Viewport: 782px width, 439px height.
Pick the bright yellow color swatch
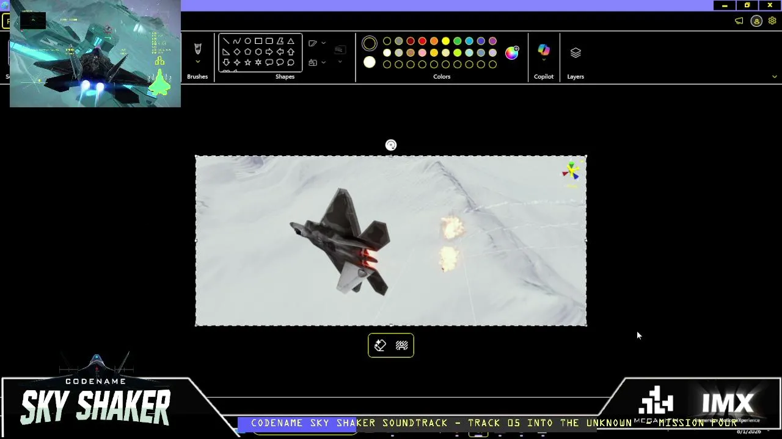446,41
